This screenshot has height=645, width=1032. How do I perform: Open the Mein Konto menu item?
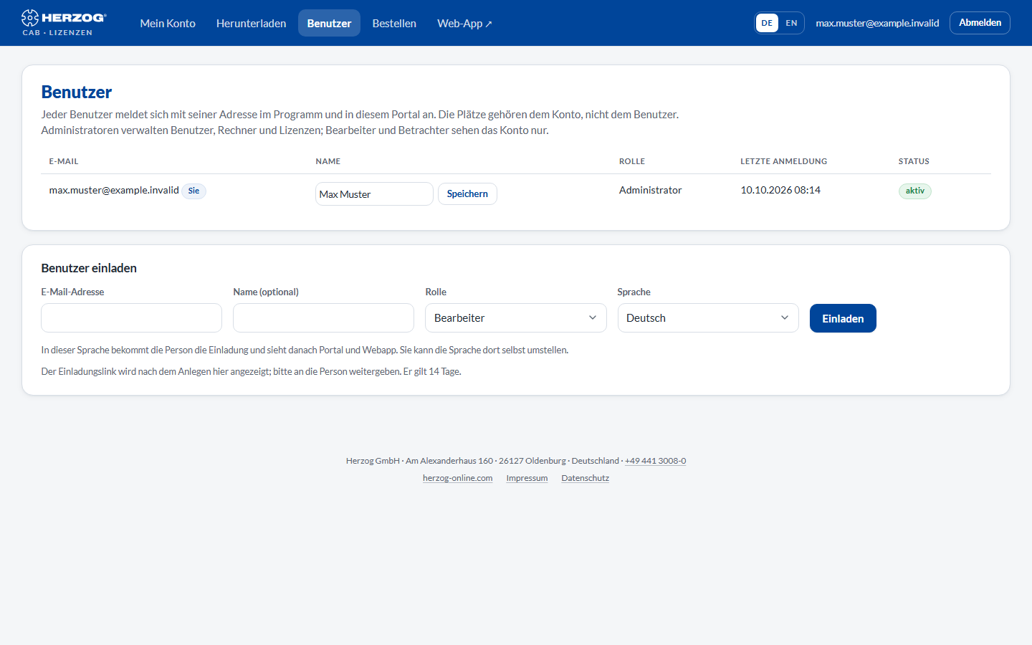coord(168,23)
